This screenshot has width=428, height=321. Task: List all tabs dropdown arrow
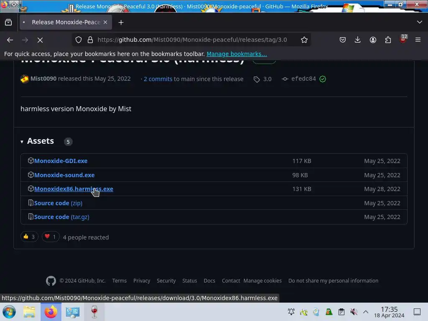coord(420,22)
